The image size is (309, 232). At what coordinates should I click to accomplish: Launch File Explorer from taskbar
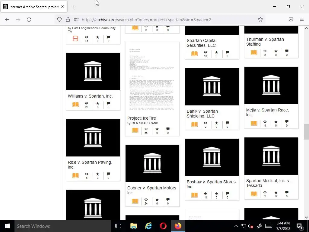[x=133, y=226]
